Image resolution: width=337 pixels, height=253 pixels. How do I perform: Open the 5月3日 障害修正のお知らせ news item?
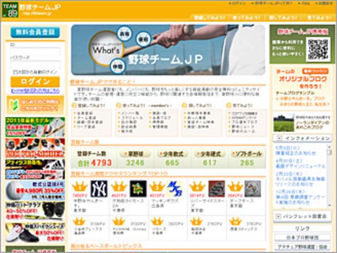pyautogui.click(x=296, y=151)
